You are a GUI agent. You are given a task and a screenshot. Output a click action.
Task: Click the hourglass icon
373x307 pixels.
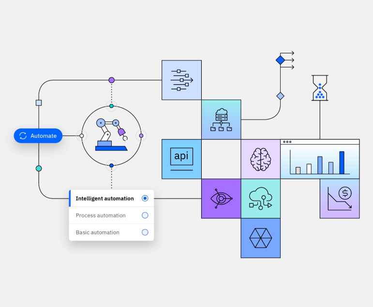pos(320,88)
